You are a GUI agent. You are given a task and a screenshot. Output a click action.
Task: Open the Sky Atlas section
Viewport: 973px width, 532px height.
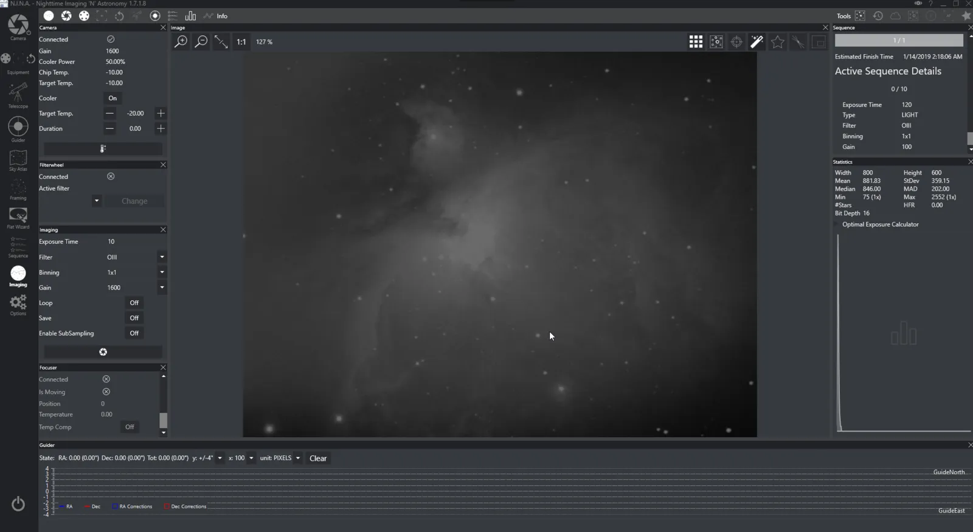tap(18, 161)
